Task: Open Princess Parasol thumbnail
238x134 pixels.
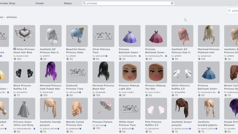Action: pyautogui.click(x=103, y=108)
